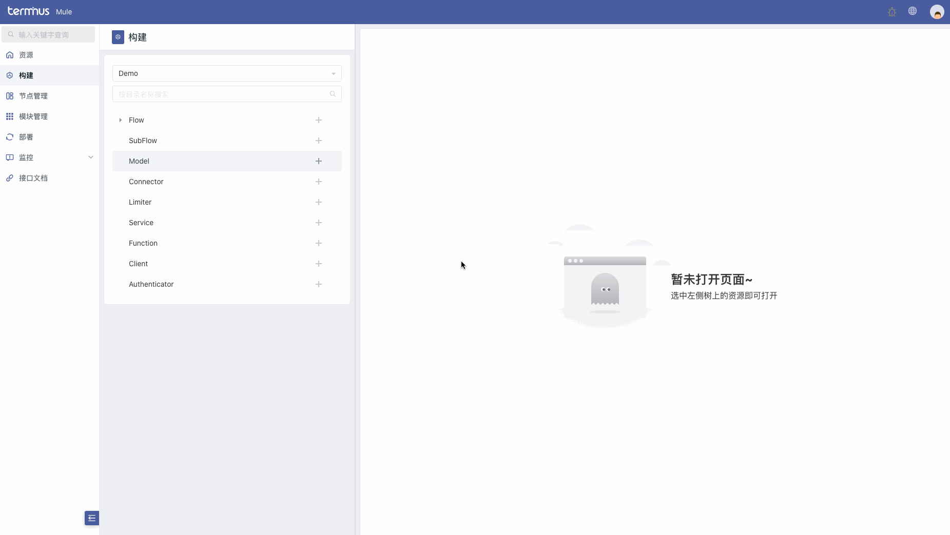Expand the Flow tree node

click(x=121, y=120)
